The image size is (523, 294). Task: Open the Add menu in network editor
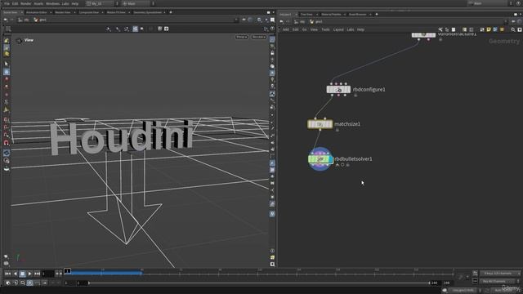[286, 29]
